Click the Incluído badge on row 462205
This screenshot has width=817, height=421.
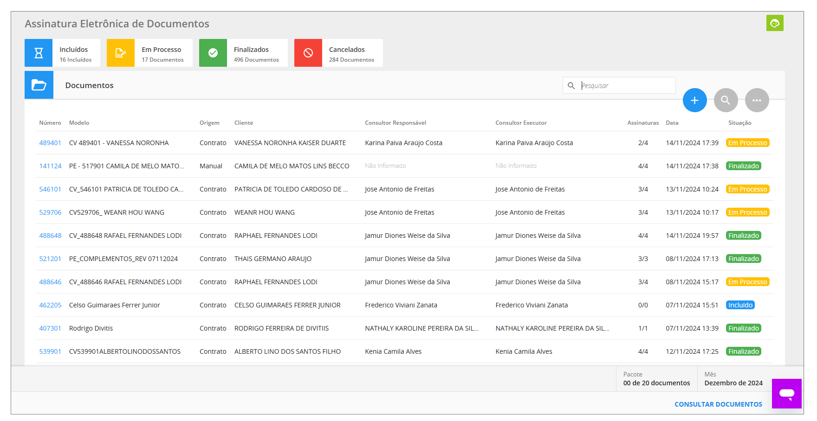(740, 305)
